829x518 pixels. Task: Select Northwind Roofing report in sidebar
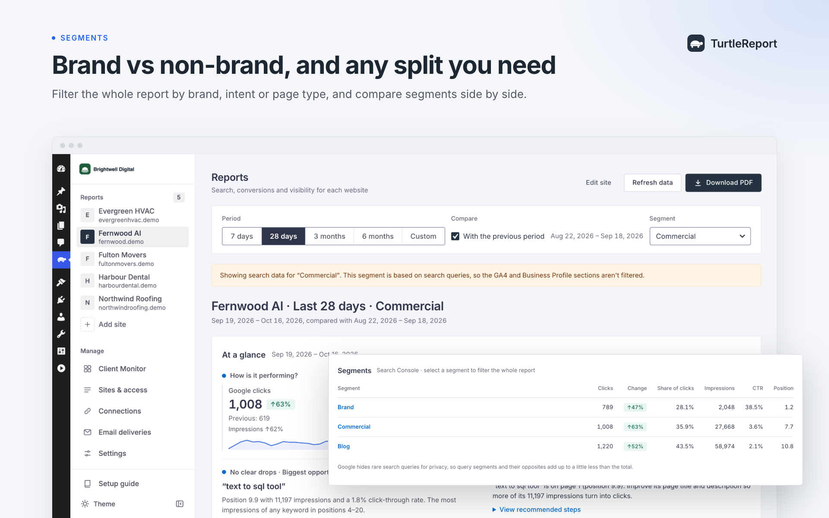coord(133,303)
